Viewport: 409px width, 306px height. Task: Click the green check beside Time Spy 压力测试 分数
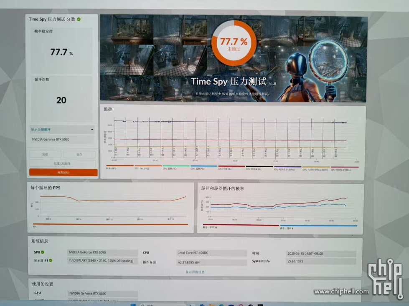point(79,19)
